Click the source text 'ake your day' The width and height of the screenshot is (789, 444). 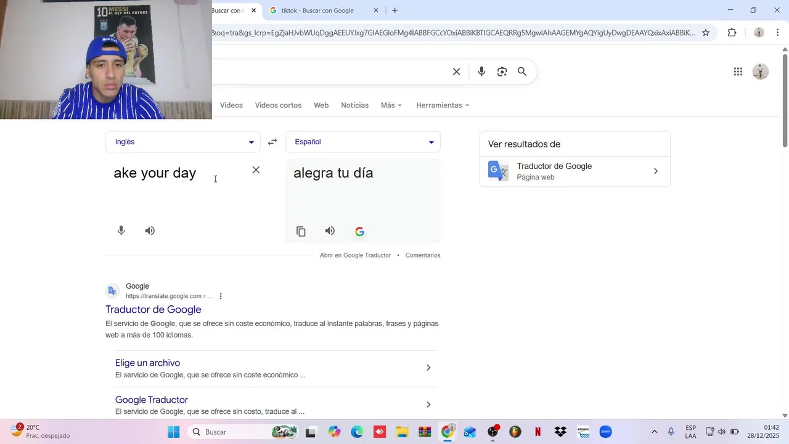pos(155,173)
